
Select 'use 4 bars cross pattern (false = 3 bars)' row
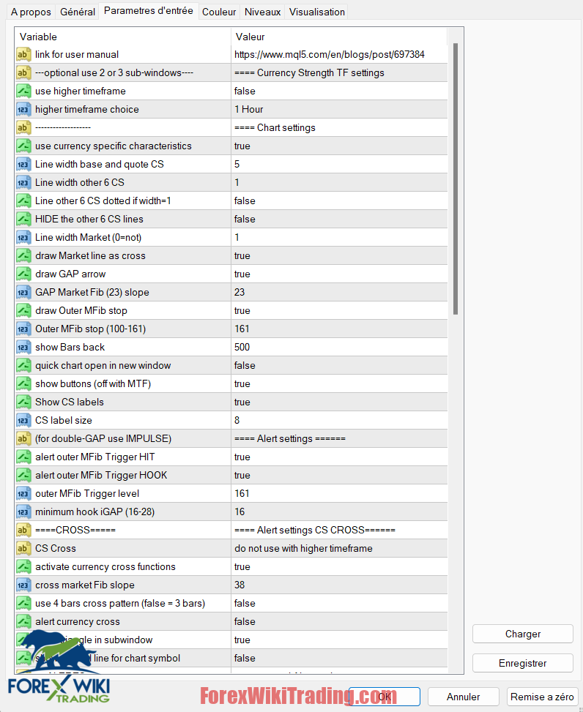click(231, 604)
